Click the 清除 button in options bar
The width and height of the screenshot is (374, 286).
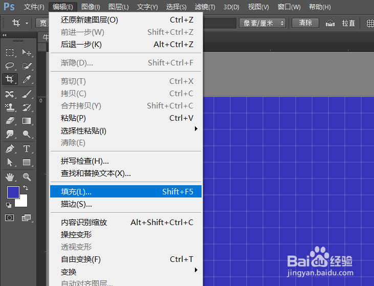pyautogui.click(x=305, y=23)
